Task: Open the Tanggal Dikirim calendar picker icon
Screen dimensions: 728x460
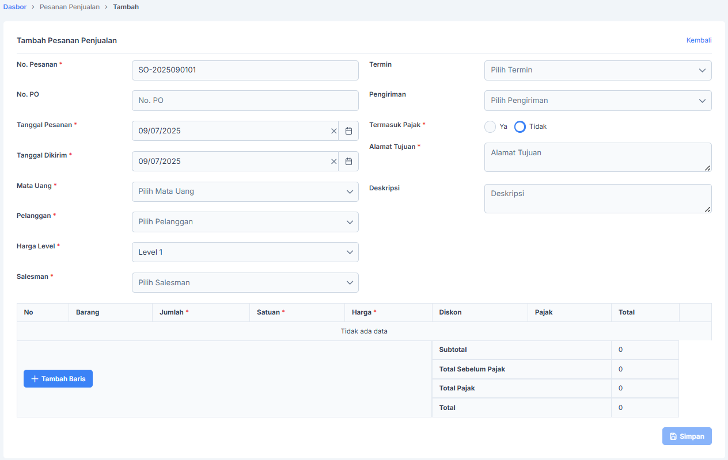Action: click(348, 162)
